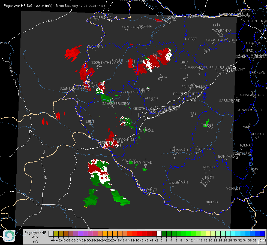Click the red echo cluster west of Kőszeg
This screenshot has height=245, width=267.
[x=73, y=53]
